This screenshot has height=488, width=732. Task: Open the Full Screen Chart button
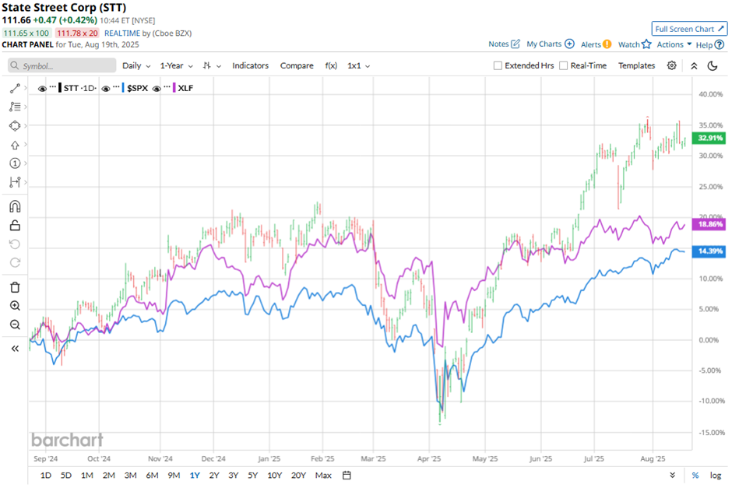coord(689,29)
